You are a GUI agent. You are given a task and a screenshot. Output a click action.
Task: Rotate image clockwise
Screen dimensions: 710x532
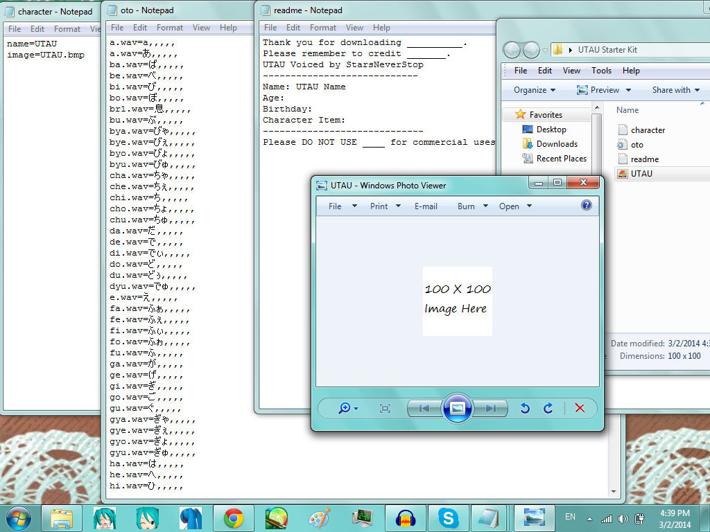(x=548, y=409)
